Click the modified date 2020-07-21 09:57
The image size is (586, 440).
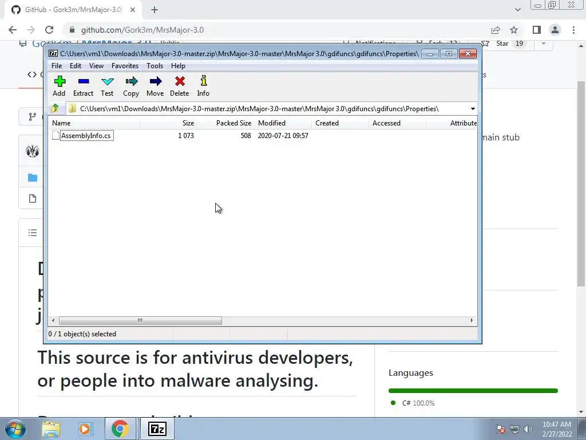[x=283, y=135]
